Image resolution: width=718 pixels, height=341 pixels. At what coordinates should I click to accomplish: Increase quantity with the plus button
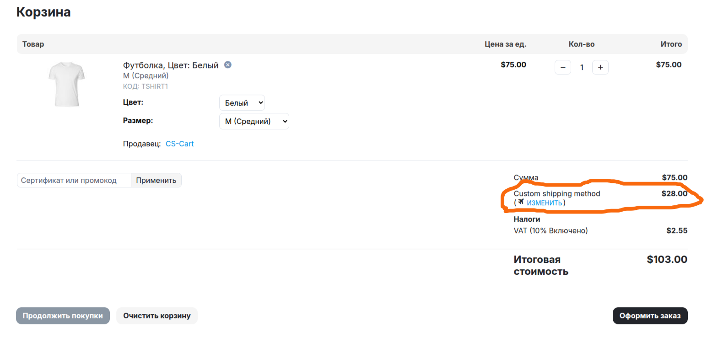600,67
